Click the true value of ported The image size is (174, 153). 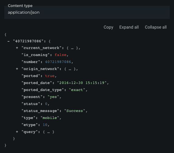pyautogui.click(x=50, y=76)
